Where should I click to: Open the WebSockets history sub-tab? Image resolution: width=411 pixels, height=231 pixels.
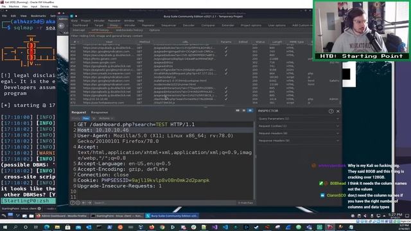[129, 30]
